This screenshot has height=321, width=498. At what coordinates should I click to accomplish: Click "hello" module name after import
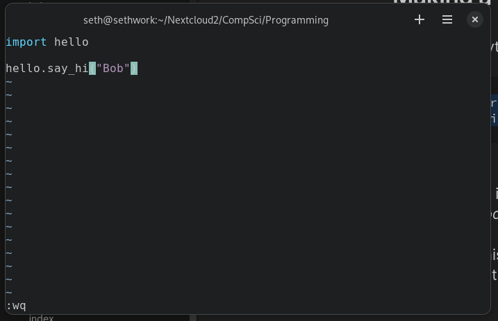pyautogui.click(x=72, y=42)
